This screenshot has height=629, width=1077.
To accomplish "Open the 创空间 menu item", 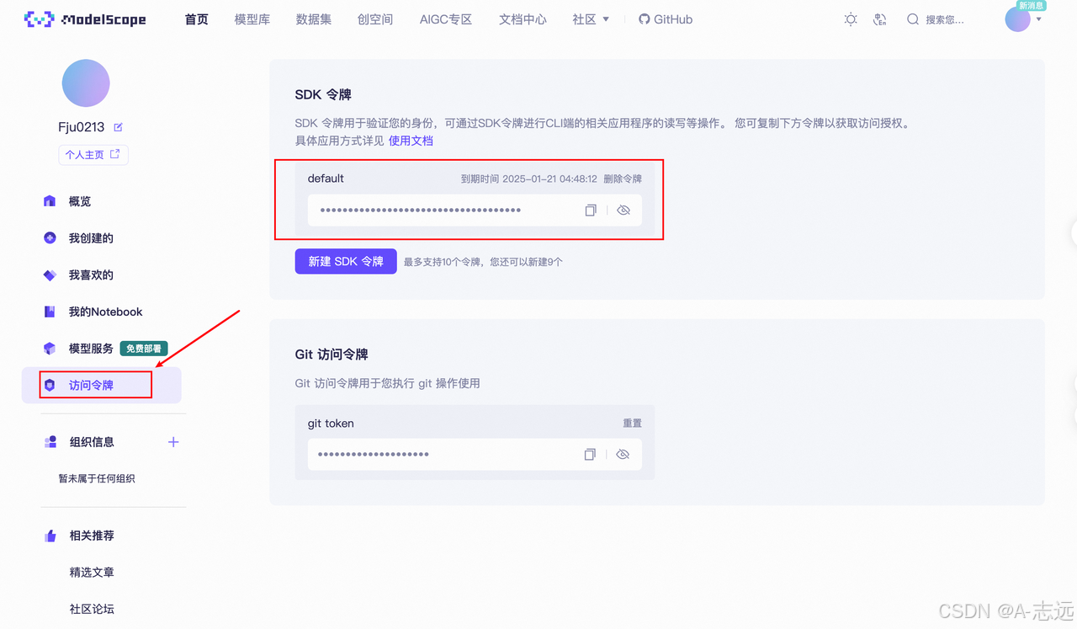I will [x=375, y=19].
